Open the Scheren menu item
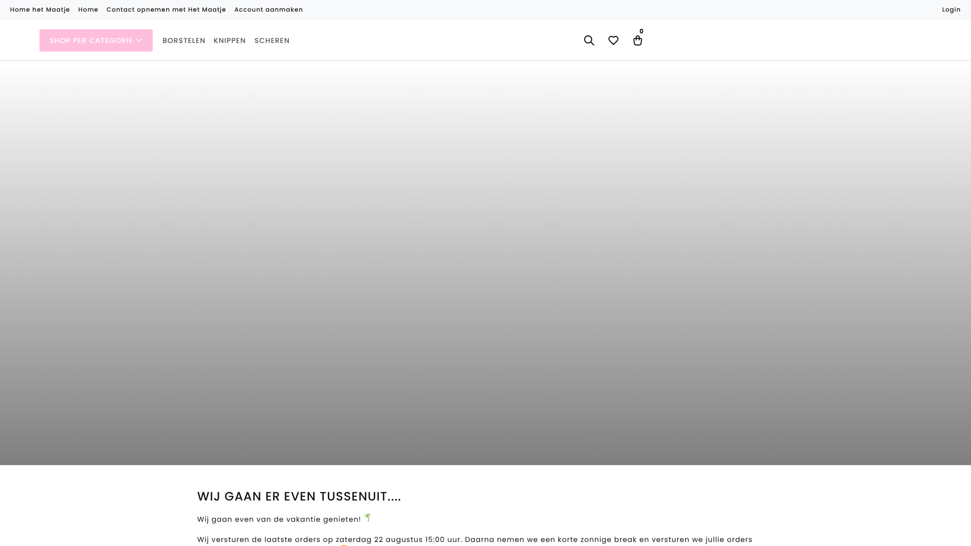 point(272,40)
